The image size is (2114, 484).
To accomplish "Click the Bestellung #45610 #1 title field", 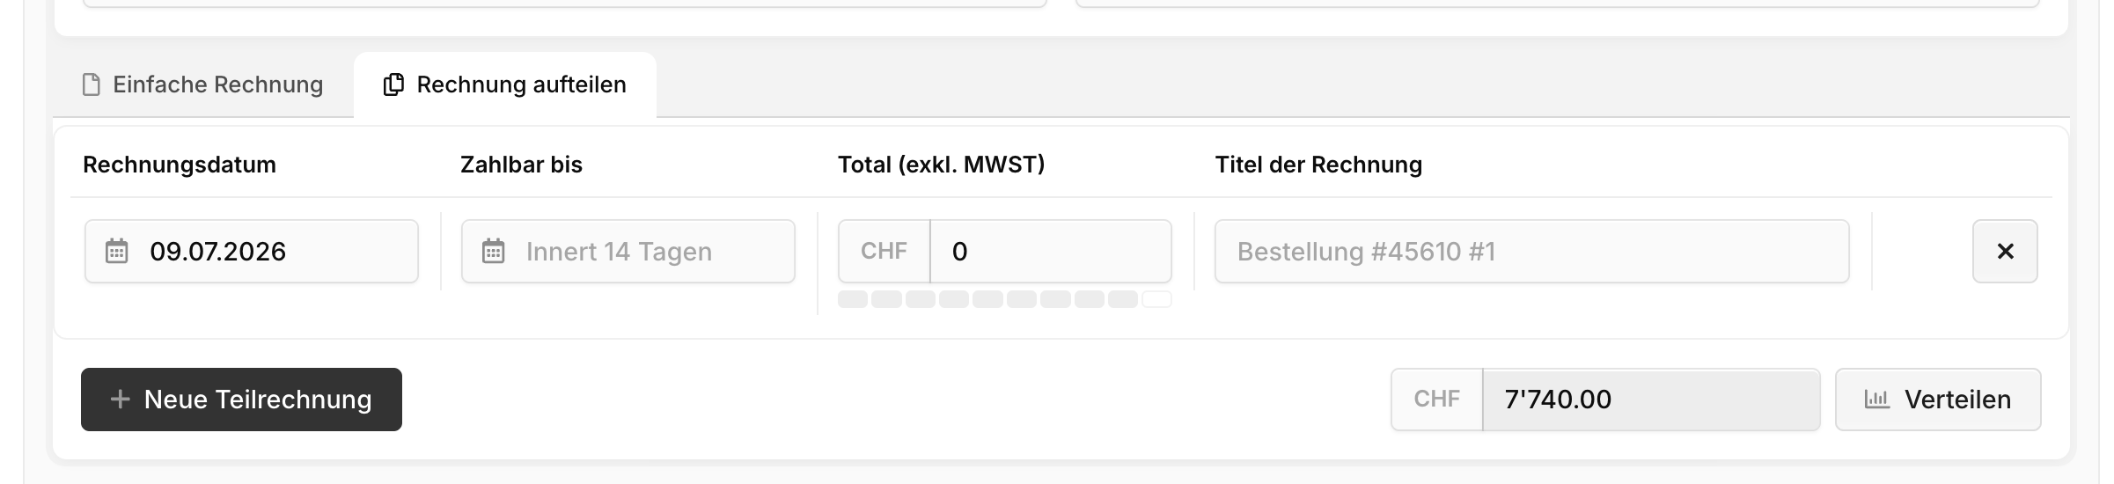I will (1532, 252).
